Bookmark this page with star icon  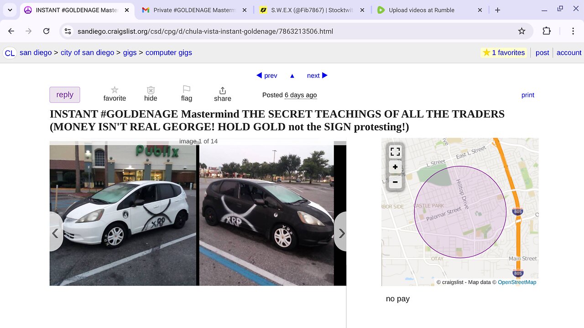pos(521,31)
